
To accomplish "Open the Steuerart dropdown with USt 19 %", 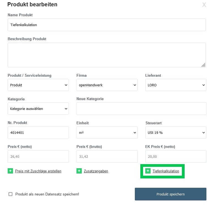I will click(x=176, y=133).
